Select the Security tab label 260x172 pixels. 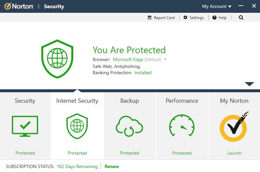tap(25, 101)
